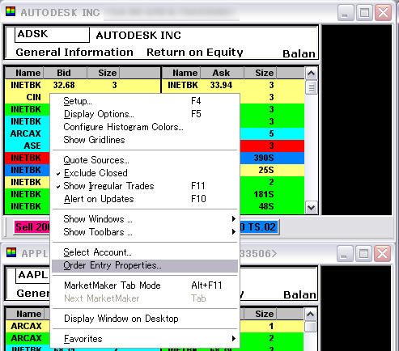
Task: Select Display Window on Desktop
Action: point(145,319)
